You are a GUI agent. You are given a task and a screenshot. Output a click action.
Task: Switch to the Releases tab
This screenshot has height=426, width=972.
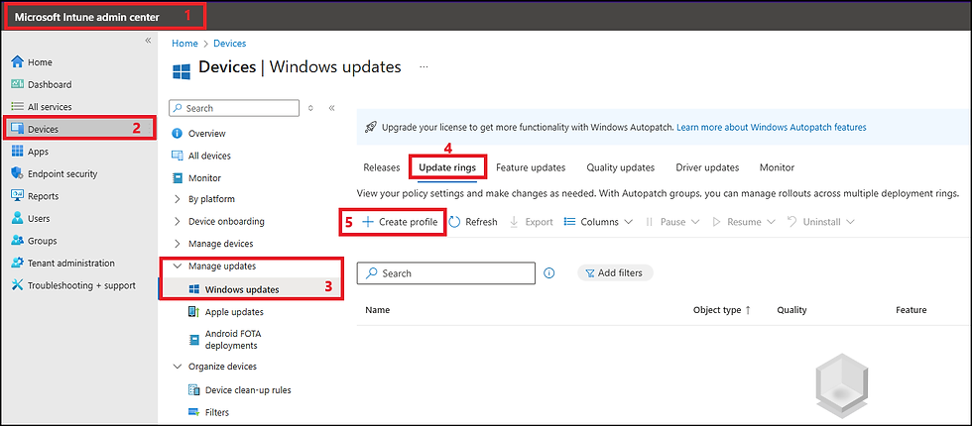coord(381,167)
